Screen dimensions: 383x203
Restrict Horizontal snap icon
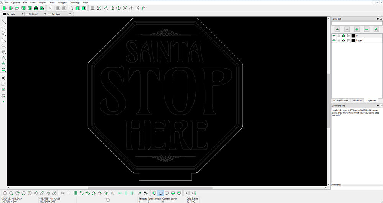coord(119,193)
